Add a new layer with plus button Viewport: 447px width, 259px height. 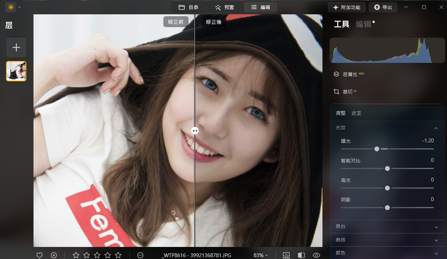point(16,47)
